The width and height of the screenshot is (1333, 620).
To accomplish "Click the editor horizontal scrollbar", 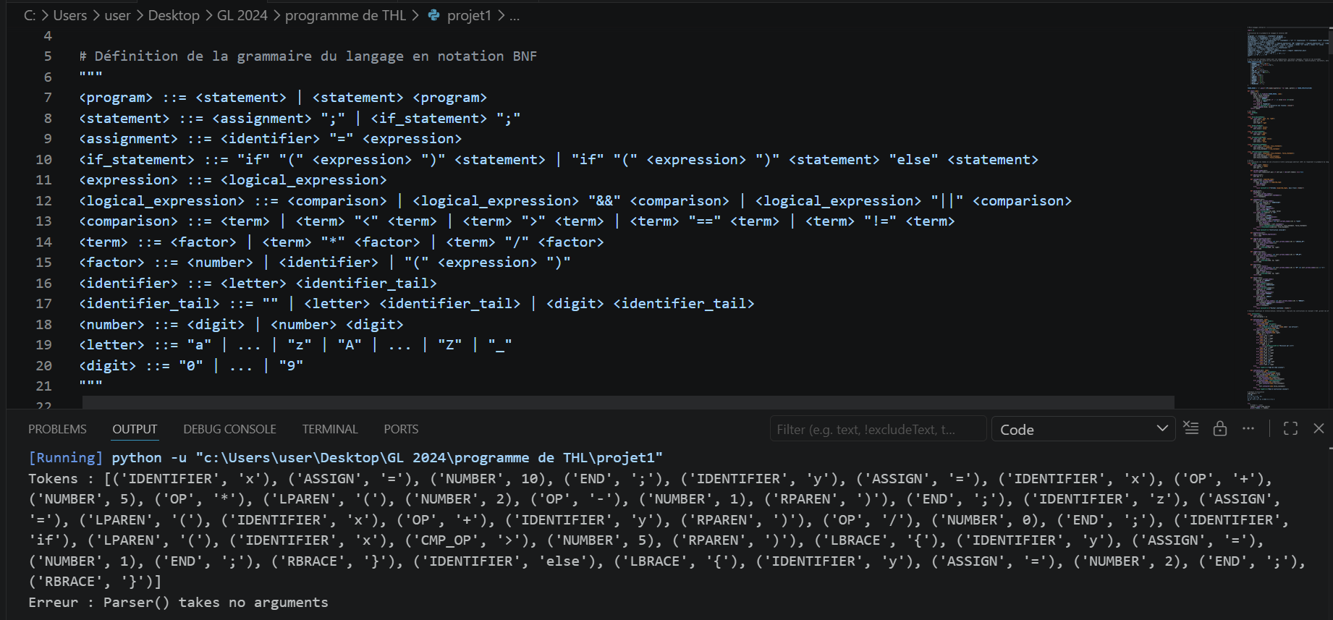I will (628, 402).
